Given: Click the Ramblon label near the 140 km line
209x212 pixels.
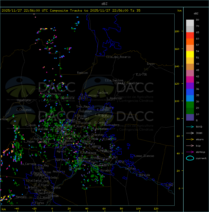Looking at the screenshot, I should (82, 73).
